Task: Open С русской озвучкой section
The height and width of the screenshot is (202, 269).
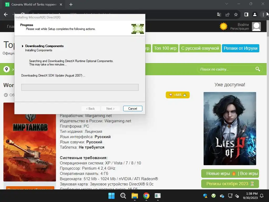Action: click(x=200, y=48)
